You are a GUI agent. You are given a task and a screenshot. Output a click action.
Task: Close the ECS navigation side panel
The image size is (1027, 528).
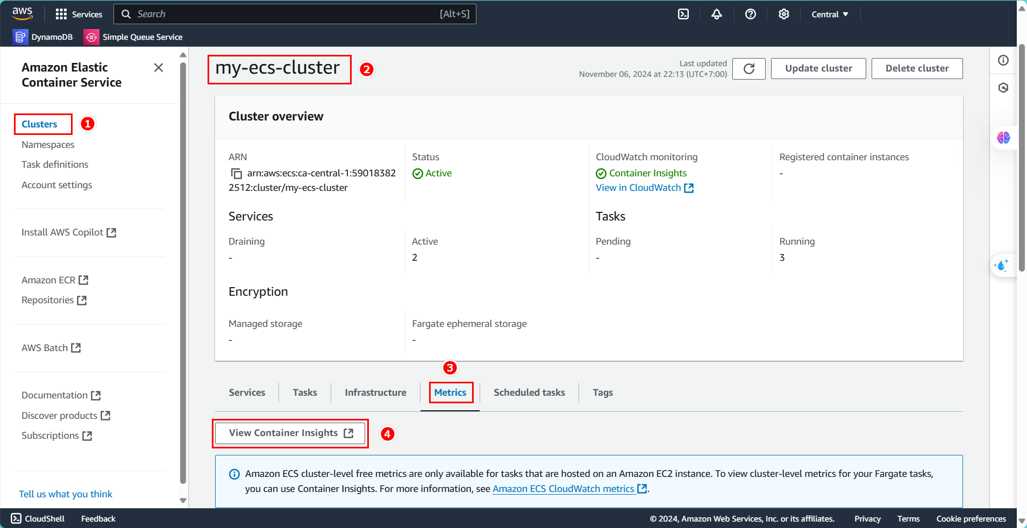[x=159, y=68]
